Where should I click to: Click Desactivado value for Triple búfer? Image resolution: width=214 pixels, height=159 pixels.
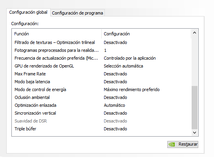115,129
